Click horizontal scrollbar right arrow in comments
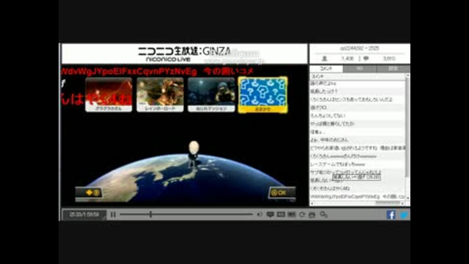 click(403, 203)
